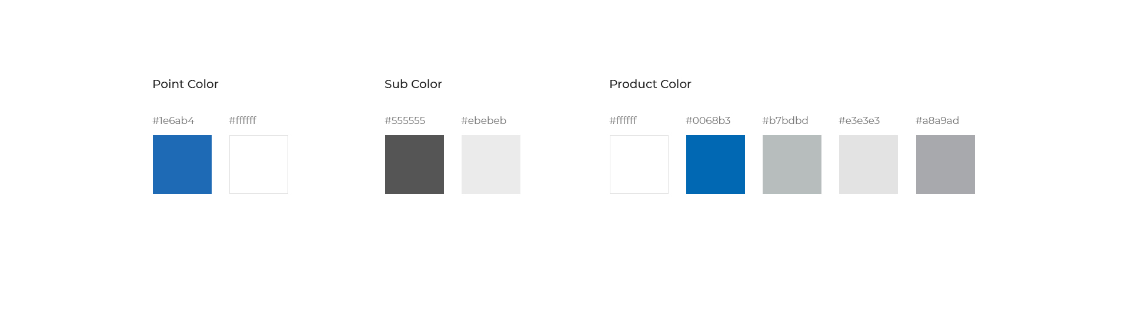1129x329 pixels.
Task: Select the #a8a9ad medium gray swatch
Action: point(946,164)
